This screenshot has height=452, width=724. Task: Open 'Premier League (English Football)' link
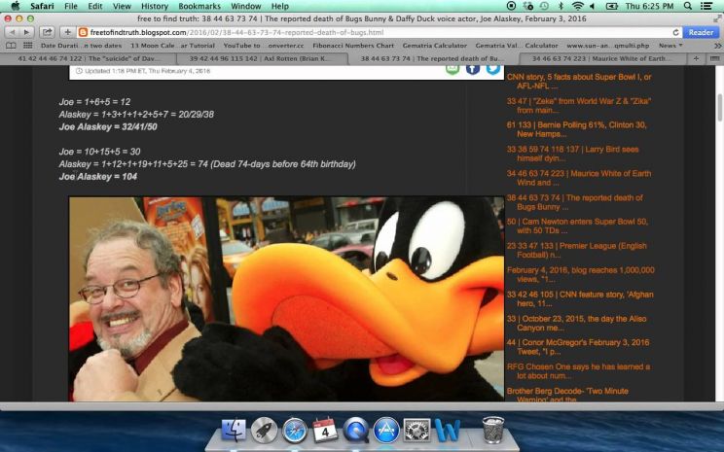pos(577,251)
